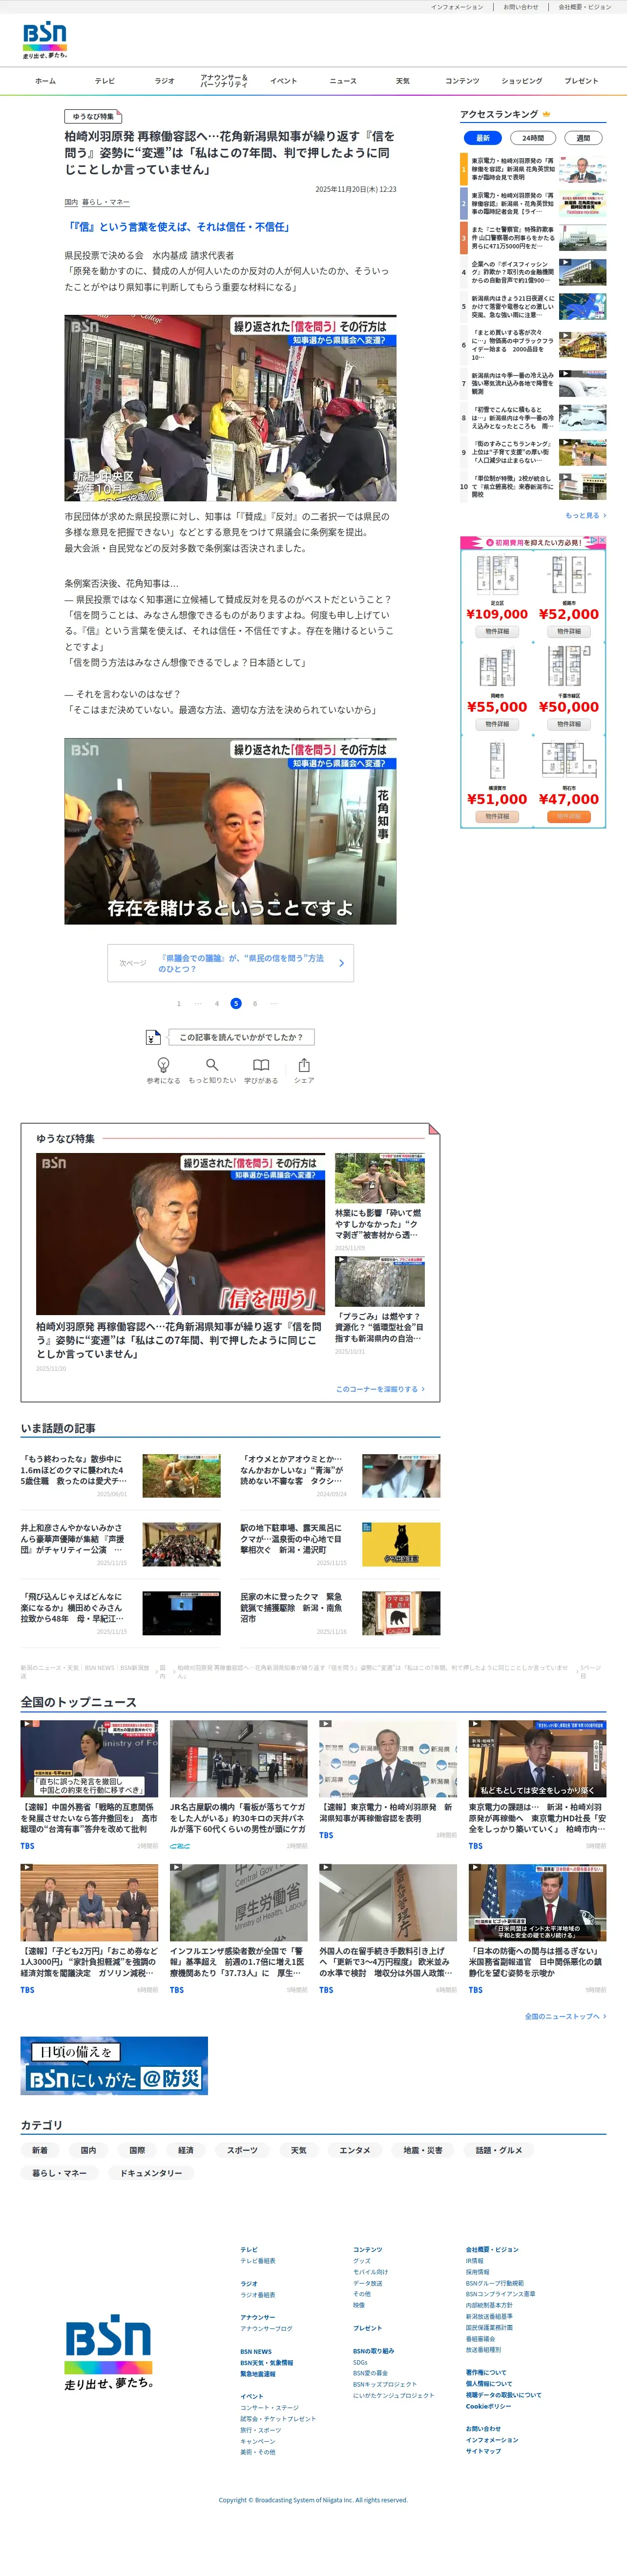Click サイトマップ in the footer
The height and width of the screenshot is (2576, 627).
click(x=483, y=2451)
